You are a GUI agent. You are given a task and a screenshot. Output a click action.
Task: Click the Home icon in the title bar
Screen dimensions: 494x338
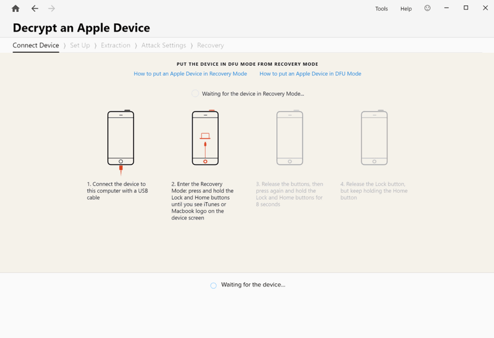pyautogui.click(x=15, y=8)
